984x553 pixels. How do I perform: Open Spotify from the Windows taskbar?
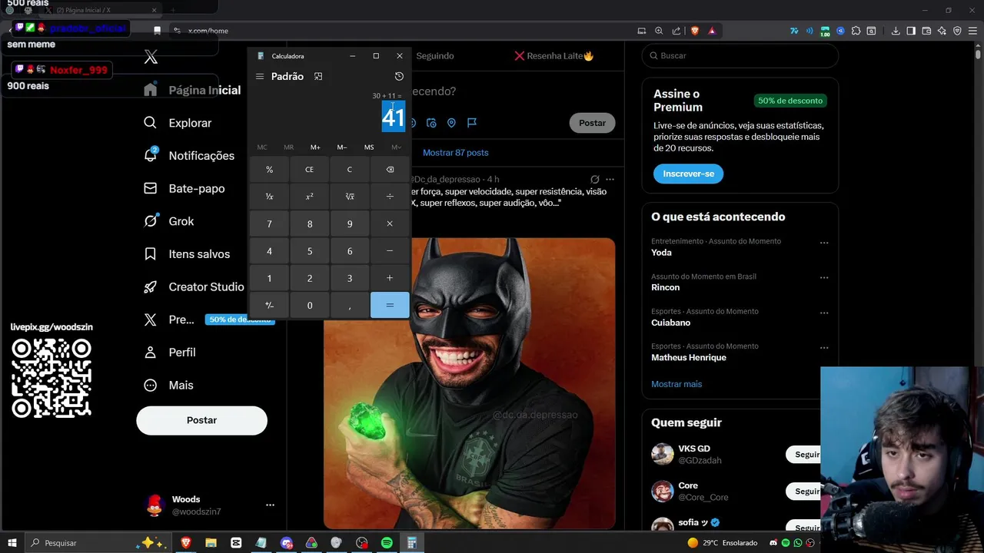click(387, 543)
